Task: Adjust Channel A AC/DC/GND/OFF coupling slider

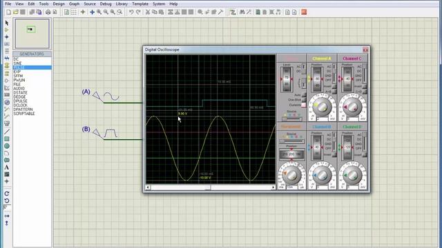Action: tap(334, 74)
